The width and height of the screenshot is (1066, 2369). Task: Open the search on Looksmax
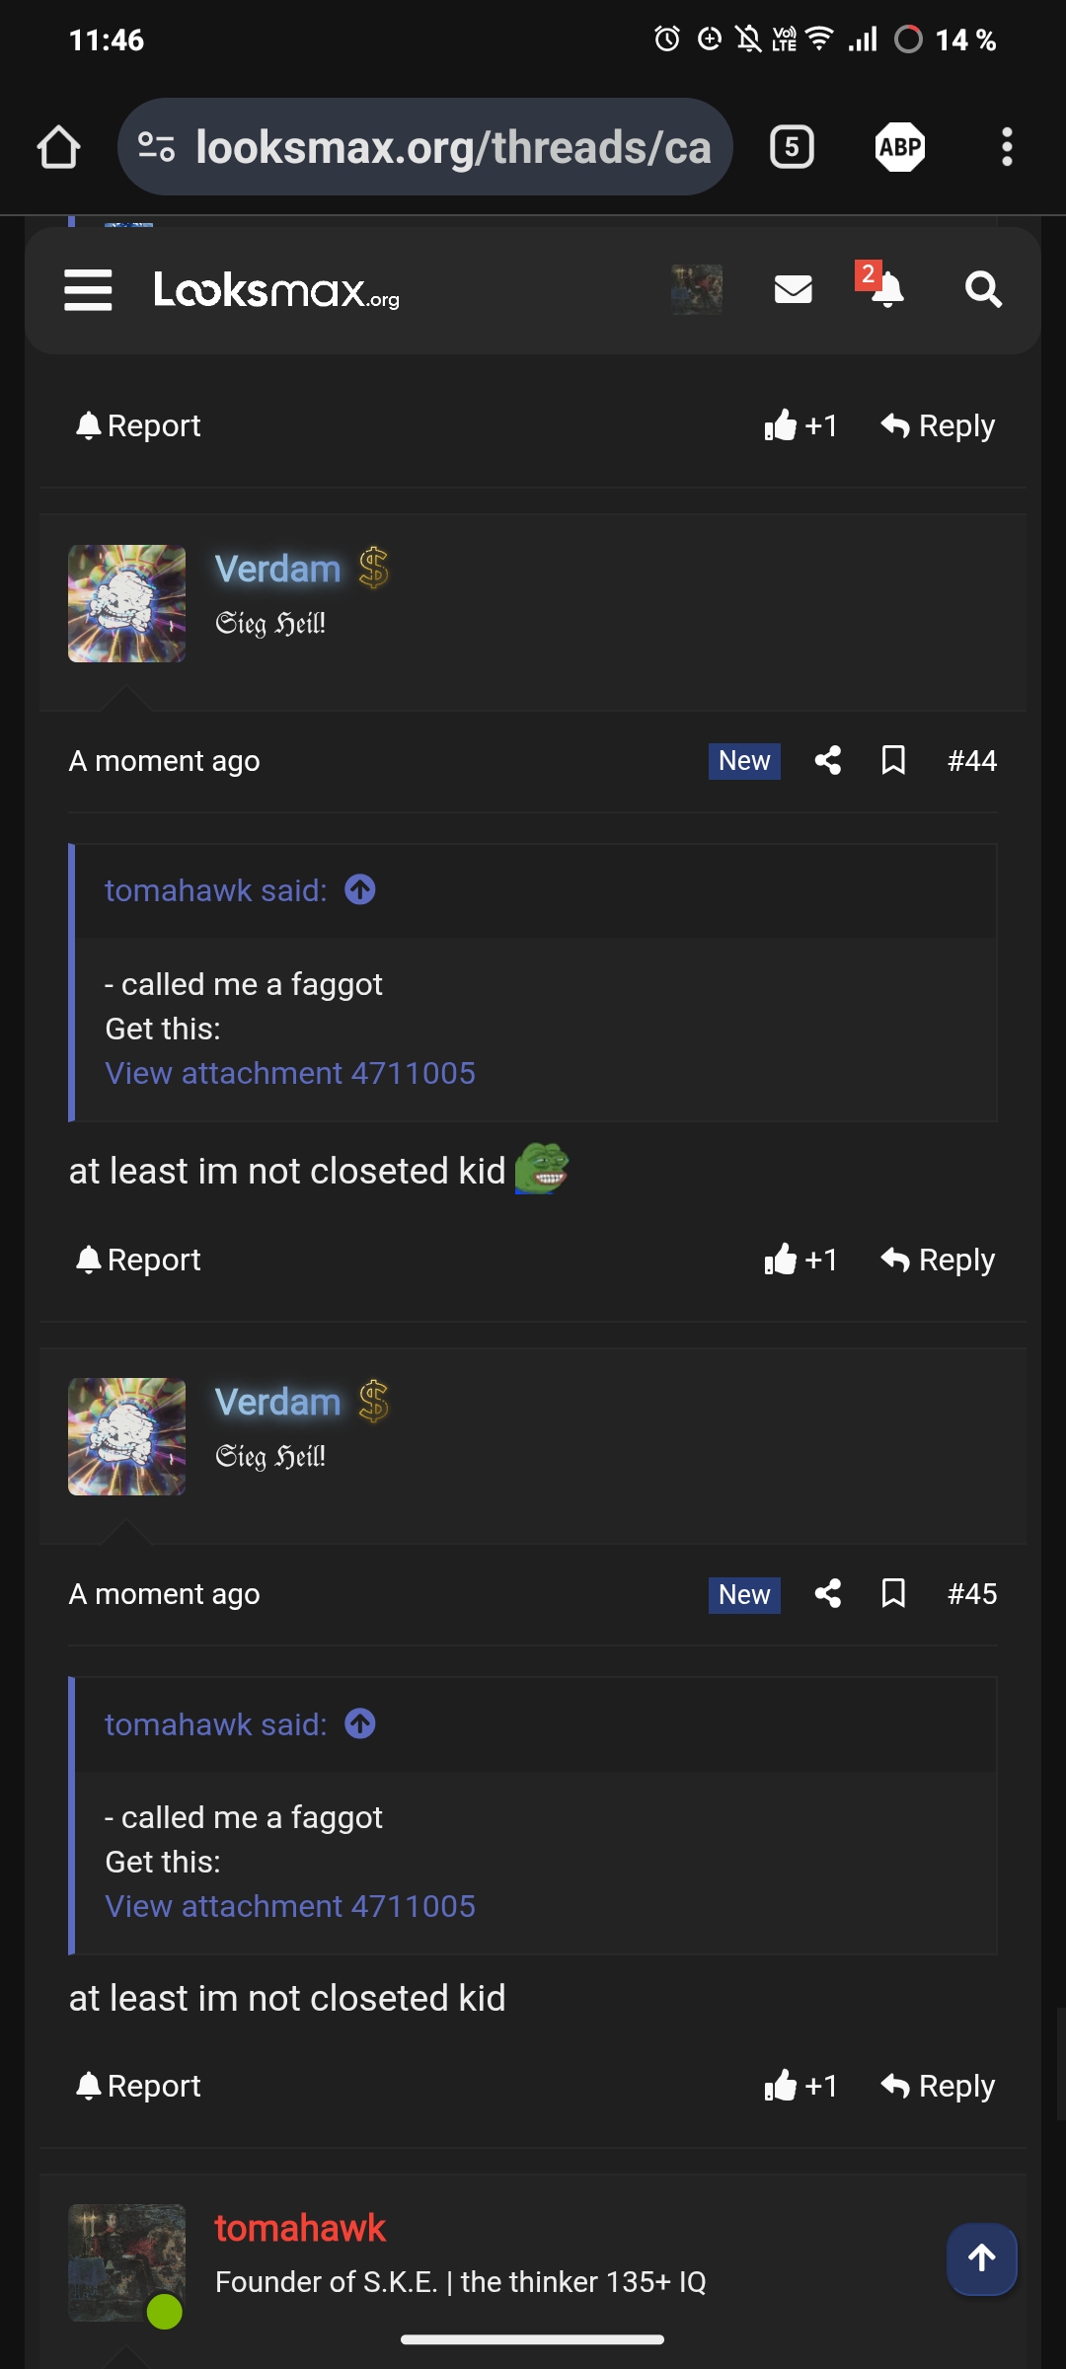pyautogui.click(x=981, y=289)
